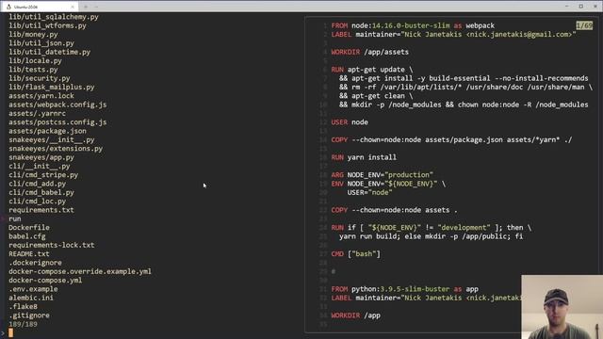Select docker-compose.override.example.yml in the list
603x339 pixels.
80,271
